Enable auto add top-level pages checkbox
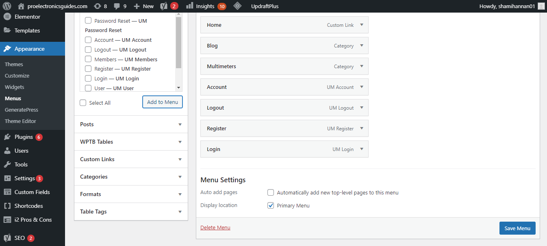Viewport: 547px width, 246px height. coord(271,192)
